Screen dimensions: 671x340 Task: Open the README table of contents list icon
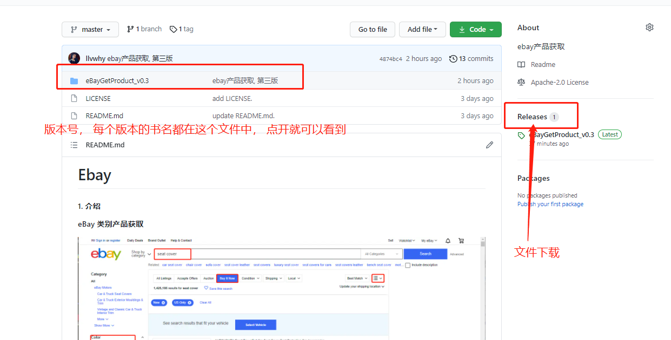click(74, 145)
